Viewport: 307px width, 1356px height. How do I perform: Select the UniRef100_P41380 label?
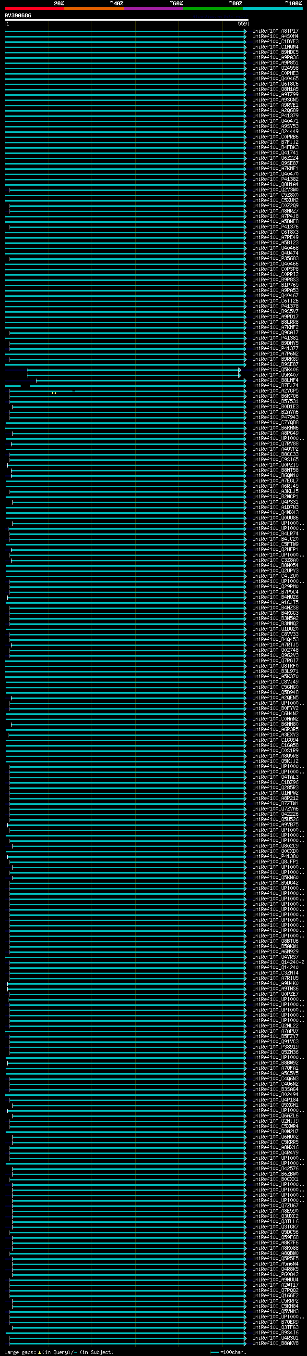(275, 856)
